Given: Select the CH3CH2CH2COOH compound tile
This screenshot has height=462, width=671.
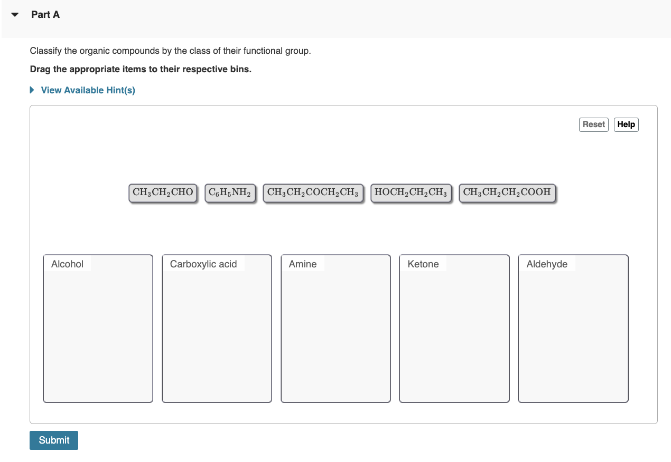Looking at the screenshot, I should point(507,192).
